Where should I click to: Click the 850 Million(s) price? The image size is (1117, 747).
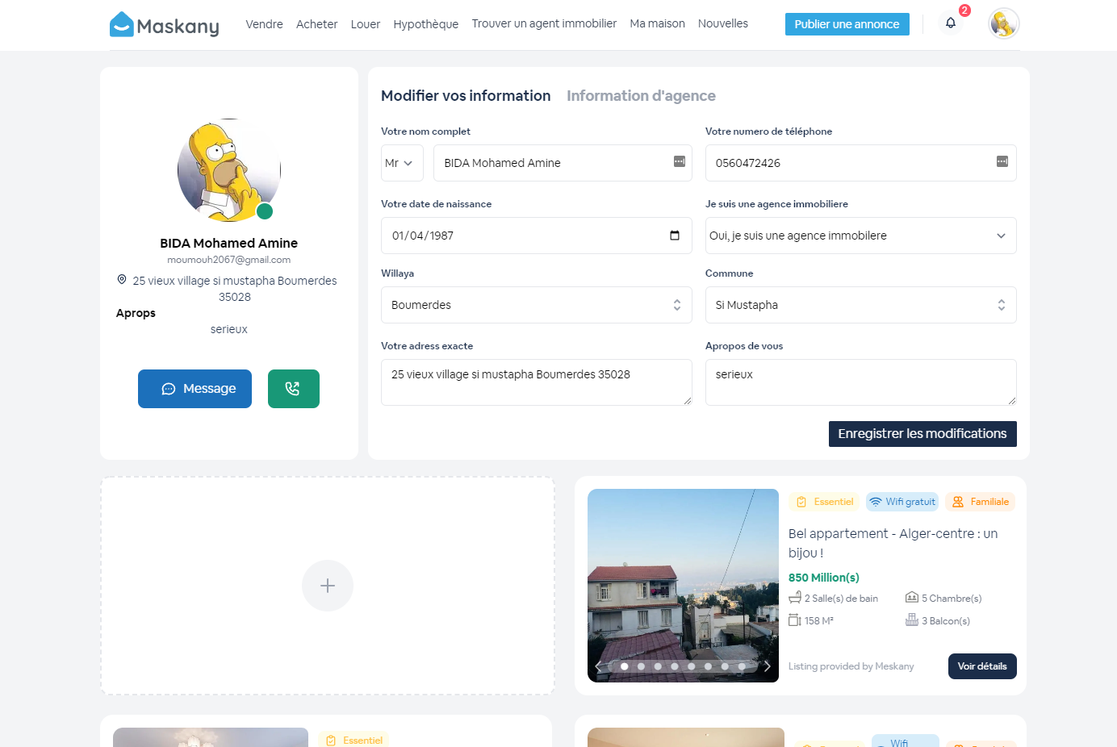[x=824, y=578]
